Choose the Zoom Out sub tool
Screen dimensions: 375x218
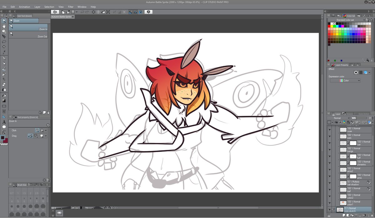[x=28, y=35]
